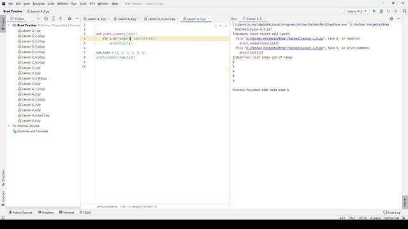Open the Refactor menu
This screenshot has width=408, height=229.
coord(62,4)
